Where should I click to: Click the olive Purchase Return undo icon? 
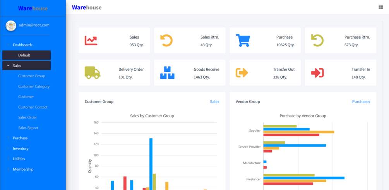(317, 41)
